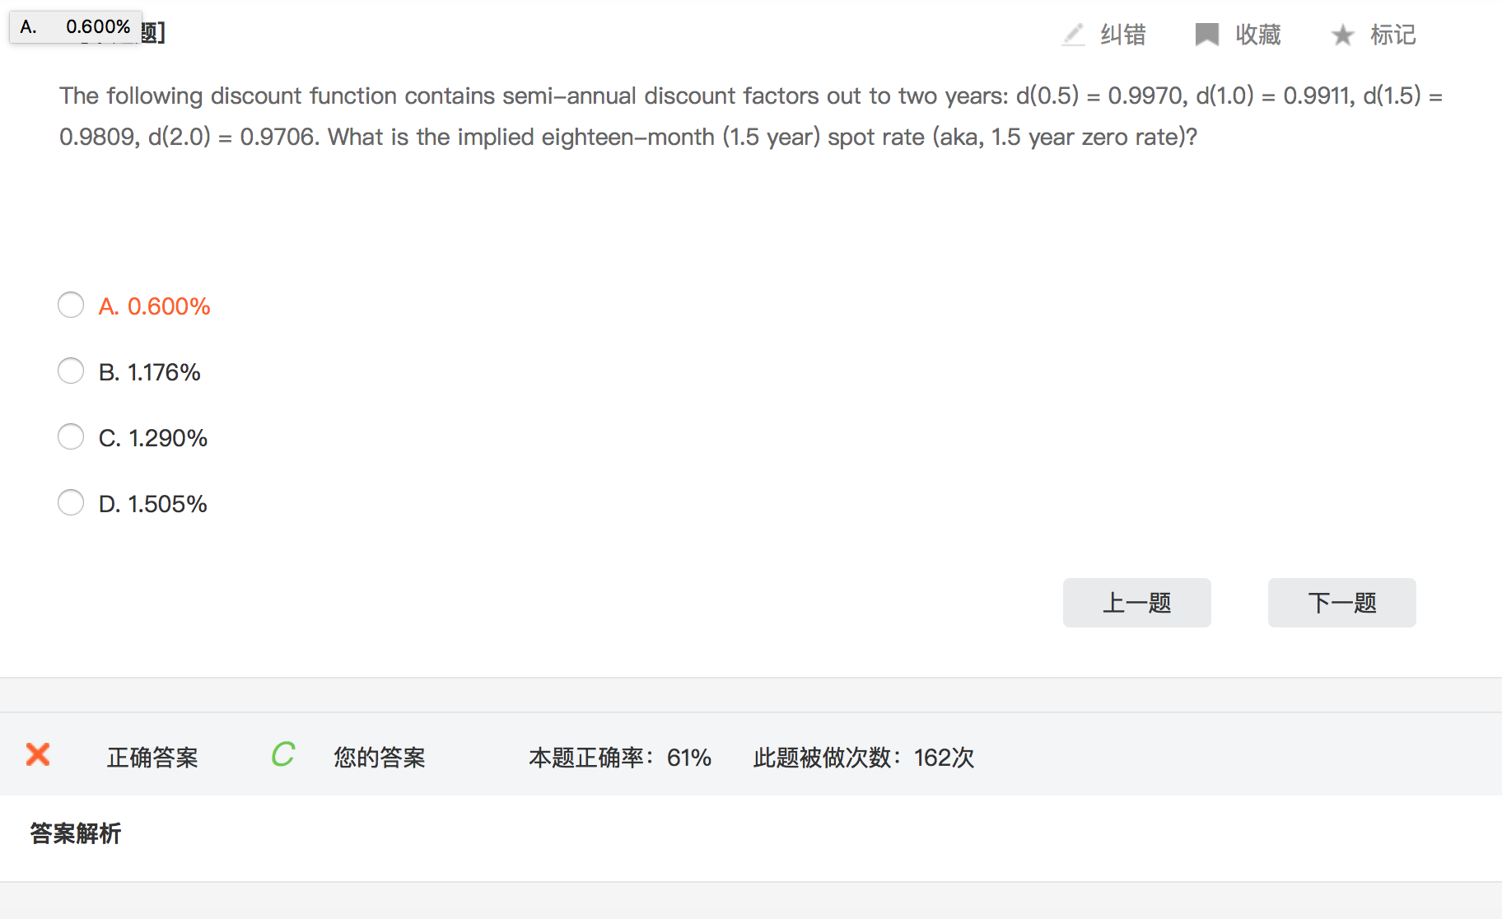The width and height of the screenshot is (1502, 919).
Task: Click the 收藏 favorite link
Action: pos(1257,35)
